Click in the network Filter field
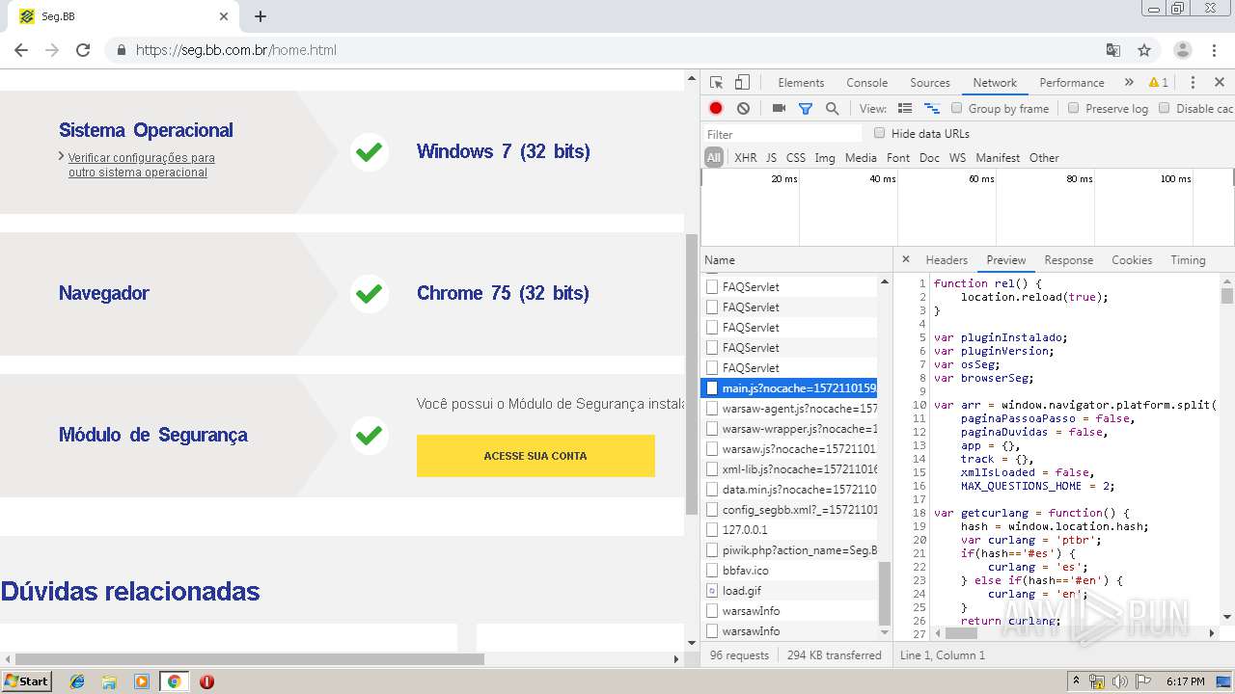This screenshot has height=694, width=1235. coord(782,134)
